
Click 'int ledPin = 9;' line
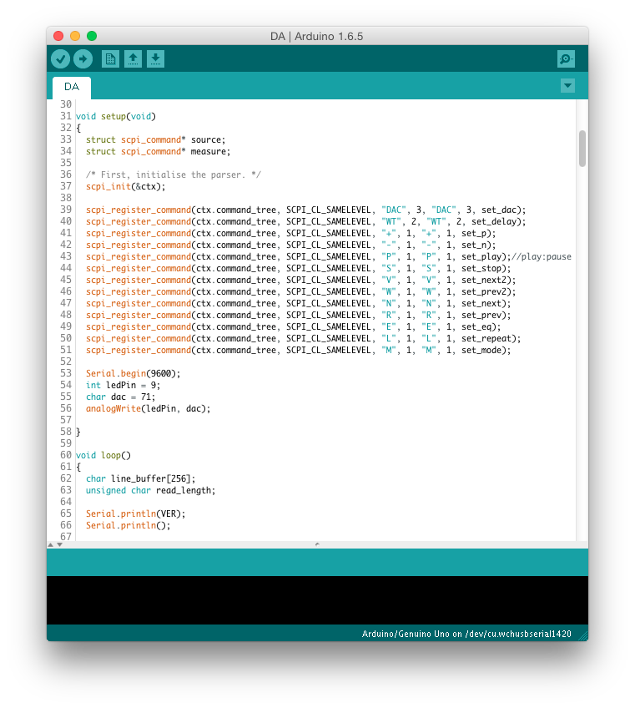[123, 386]
